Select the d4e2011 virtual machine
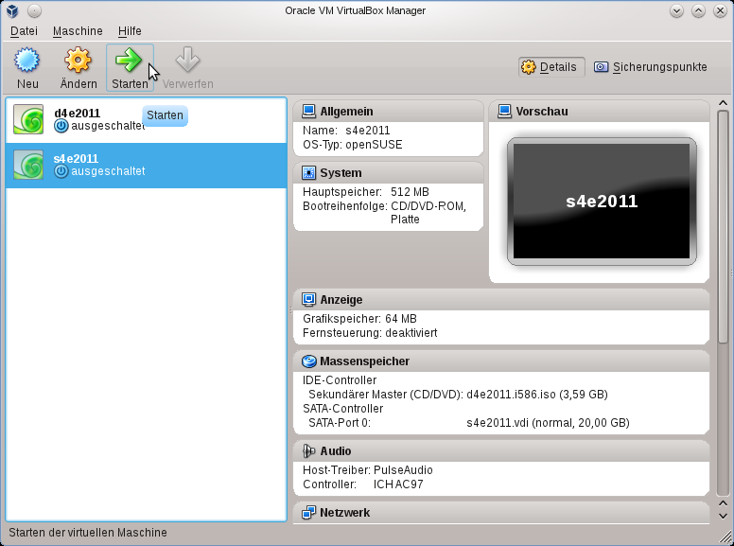This screenshot has width=734, height=546. click(x=146, y=119)
